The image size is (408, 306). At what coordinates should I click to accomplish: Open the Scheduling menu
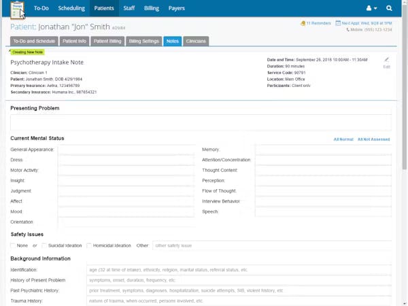point(71,8)
